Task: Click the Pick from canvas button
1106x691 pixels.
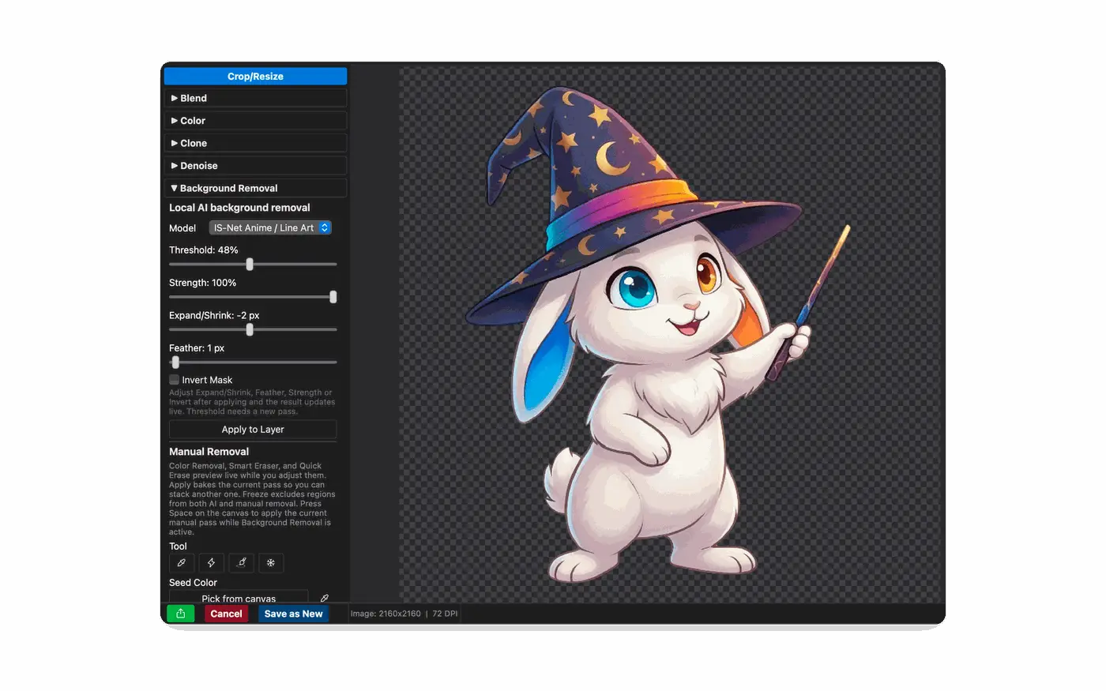Action: point(239,598)
